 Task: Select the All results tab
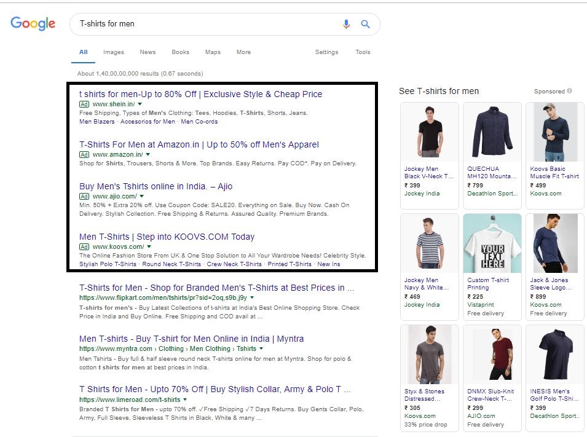[x=83, y=52]
